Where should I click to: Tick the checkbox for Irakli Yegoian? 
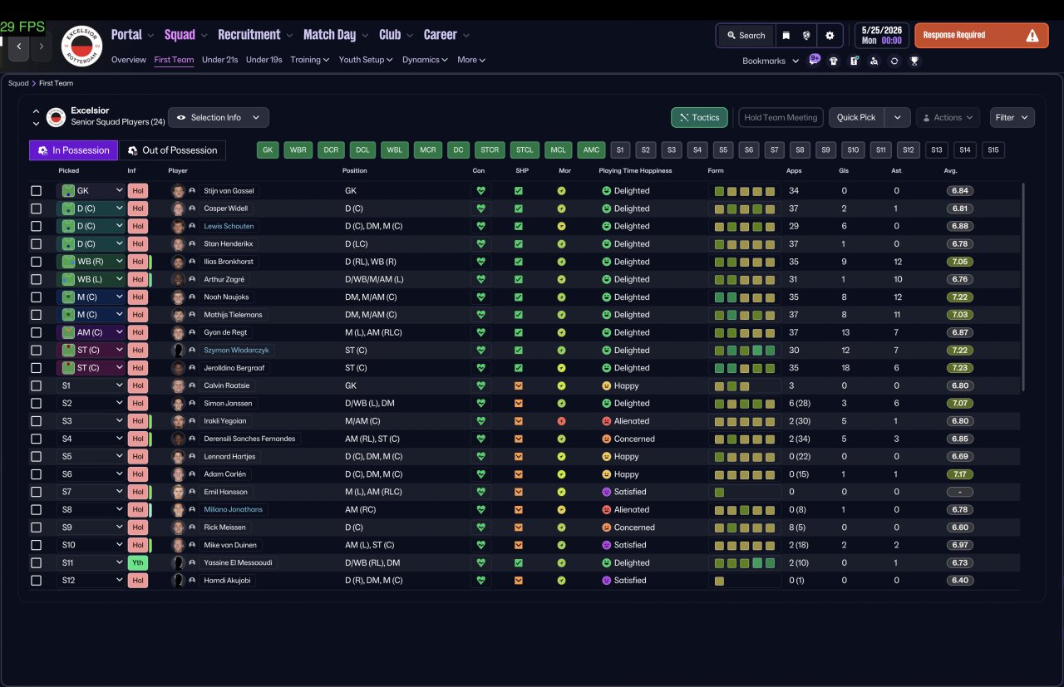[36, 421]
